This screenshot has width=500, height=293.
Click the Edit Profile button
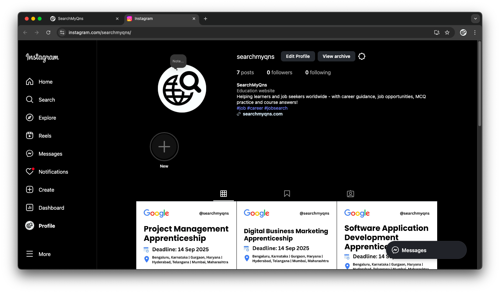pos(298,56)
